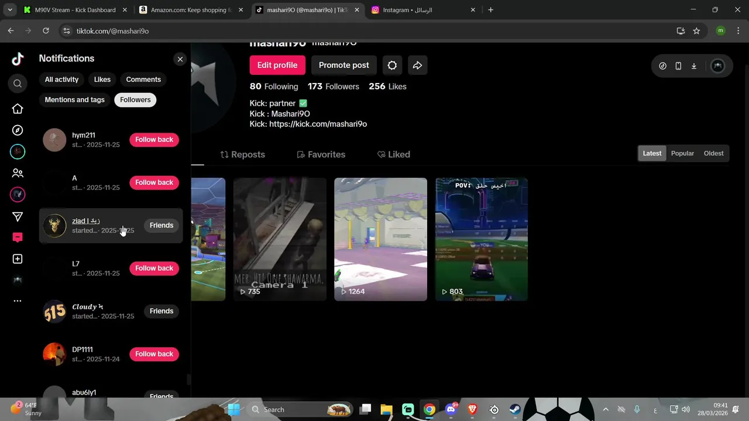Viewport: 749px width, 421px height.
Task: Open Messages paper plane icon
Action: (x=18, y=217)
